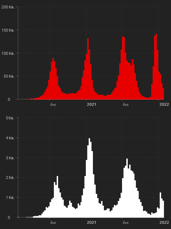Click the 2022 label under the red chart

click(164, 104)
